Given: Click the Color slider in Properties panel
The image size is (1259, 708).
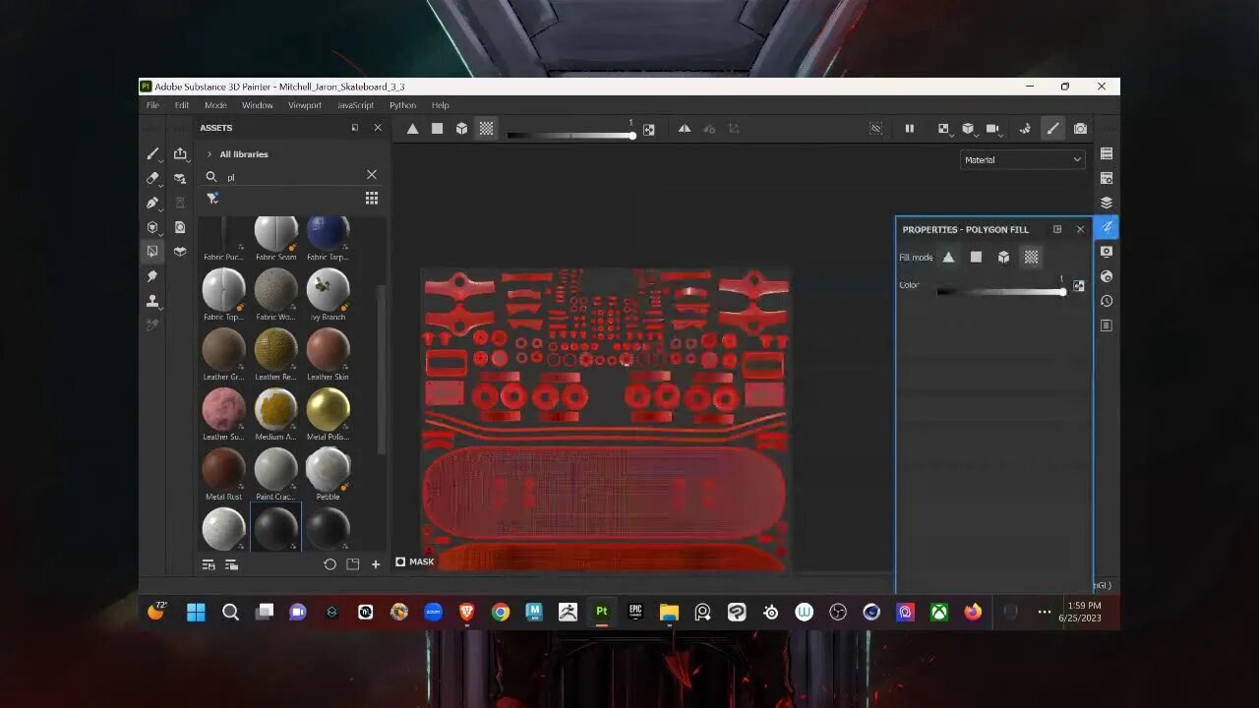Looking at the screenshot, I should (x=1001, y=291).
